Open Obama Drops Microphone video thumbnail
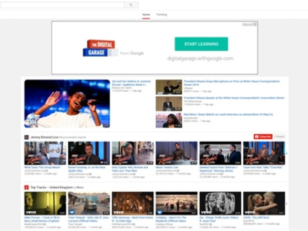This screenshot has width=308, height=231. point(169,87)
